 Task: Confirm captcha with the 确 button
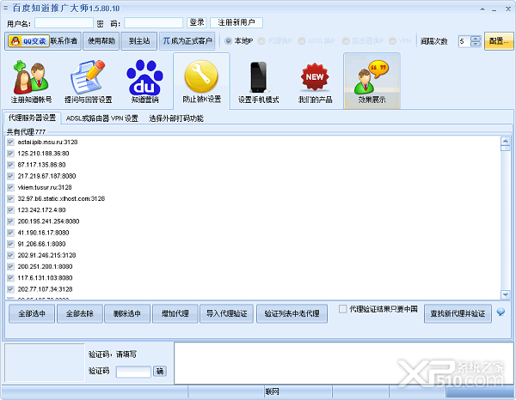point(160,372)
